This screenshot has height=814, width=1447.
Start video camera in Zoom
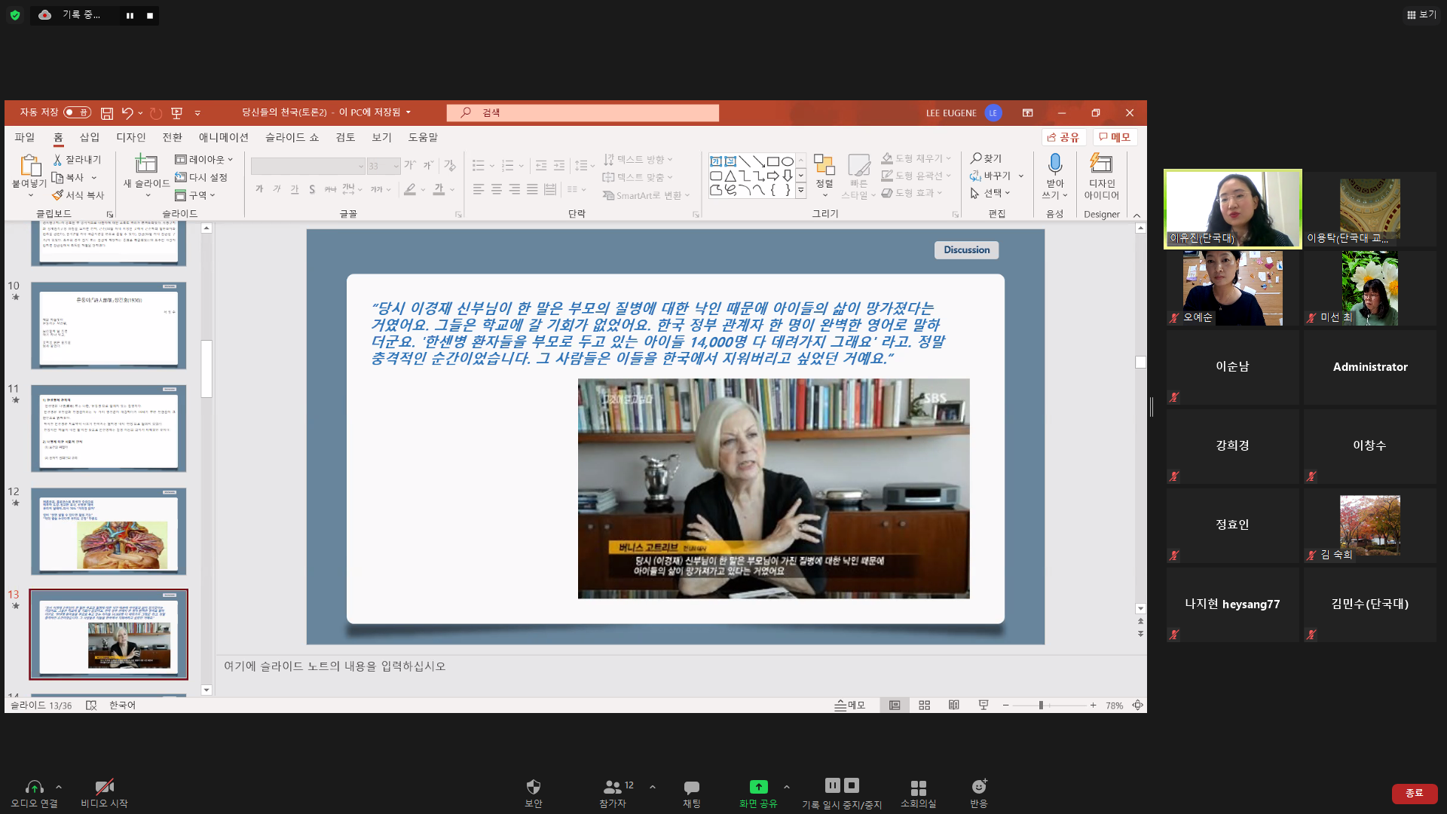[x=104, y=787]
